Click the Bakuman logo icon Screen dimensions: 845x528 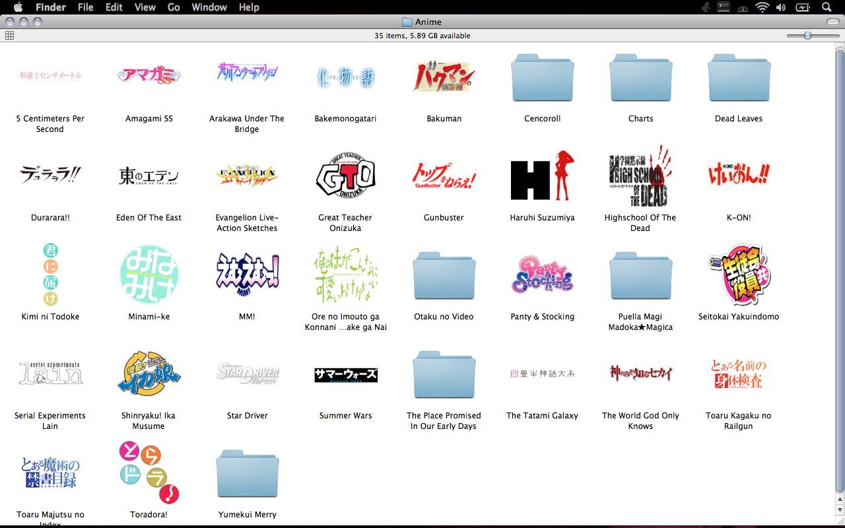(444, 77)
